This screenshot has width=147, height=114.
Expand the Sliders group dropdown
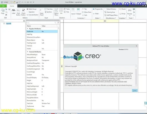98,18
